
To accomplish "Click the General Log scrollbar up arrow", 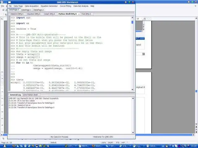I will [x=133, y=98].
